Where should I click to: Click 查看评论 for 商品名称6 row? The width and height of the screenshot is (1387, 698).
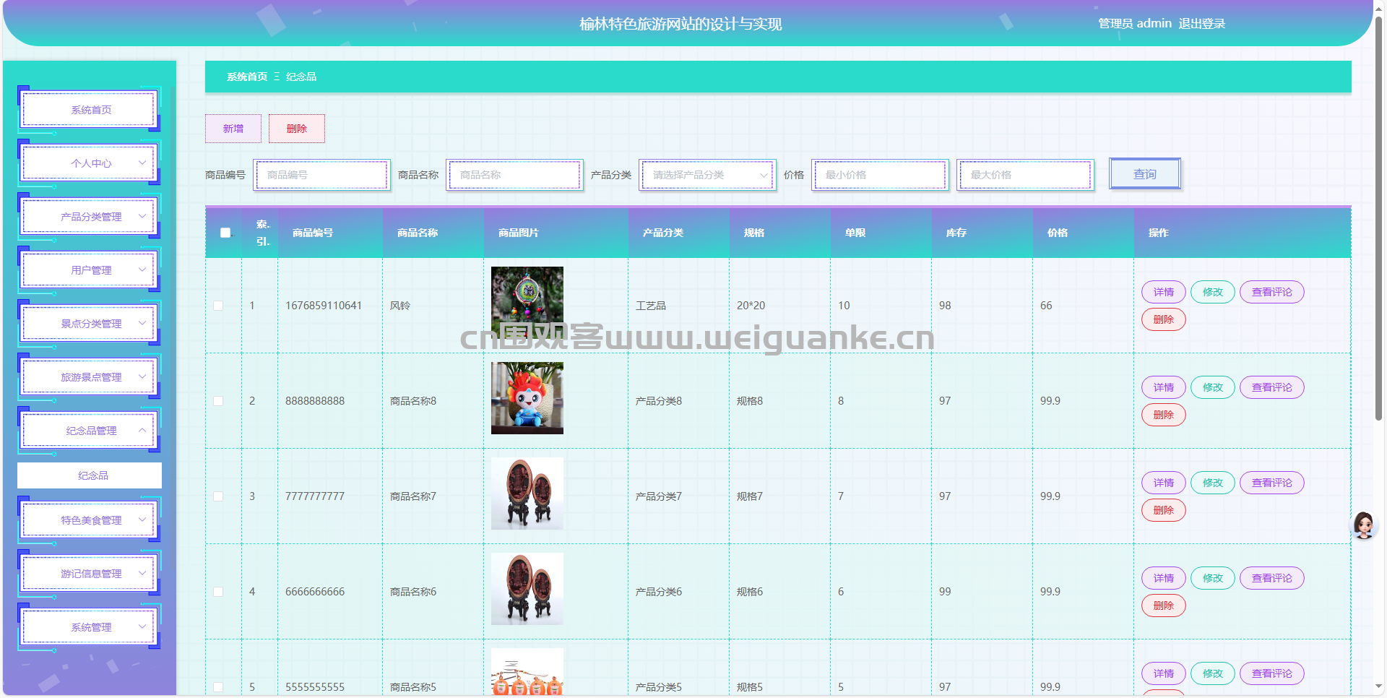(1272, 578)
